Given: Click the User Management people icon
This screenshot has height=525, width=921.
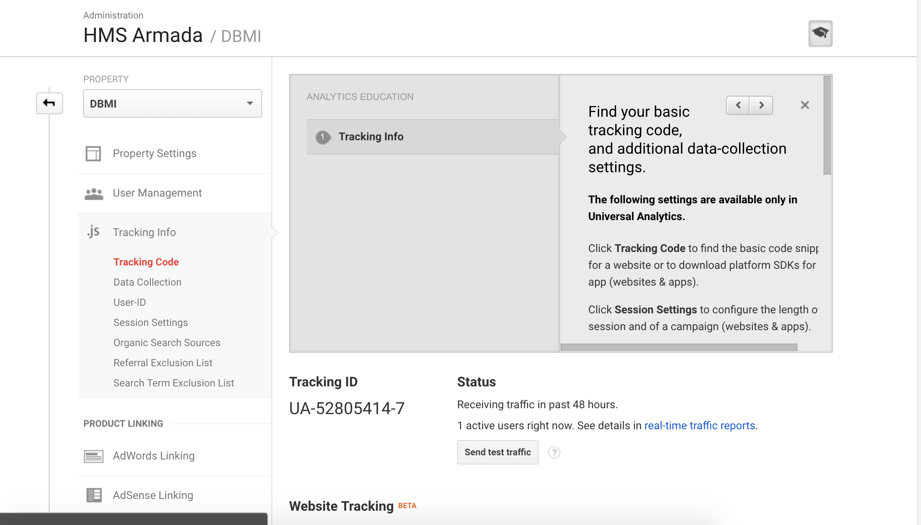Looking at the screenshot, I should 94,194.
